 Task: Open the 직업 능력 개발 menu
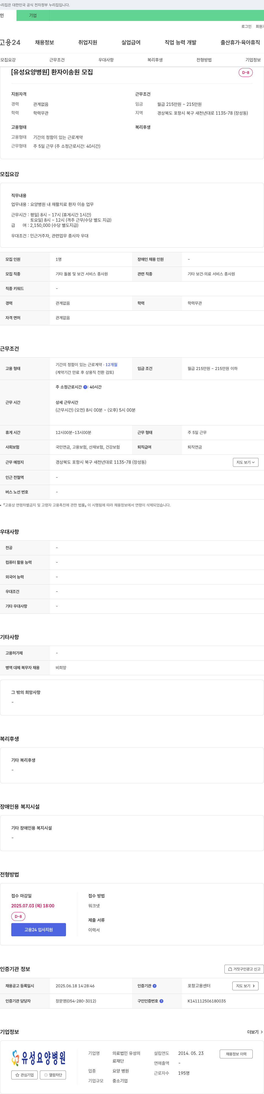coord(180,42)
